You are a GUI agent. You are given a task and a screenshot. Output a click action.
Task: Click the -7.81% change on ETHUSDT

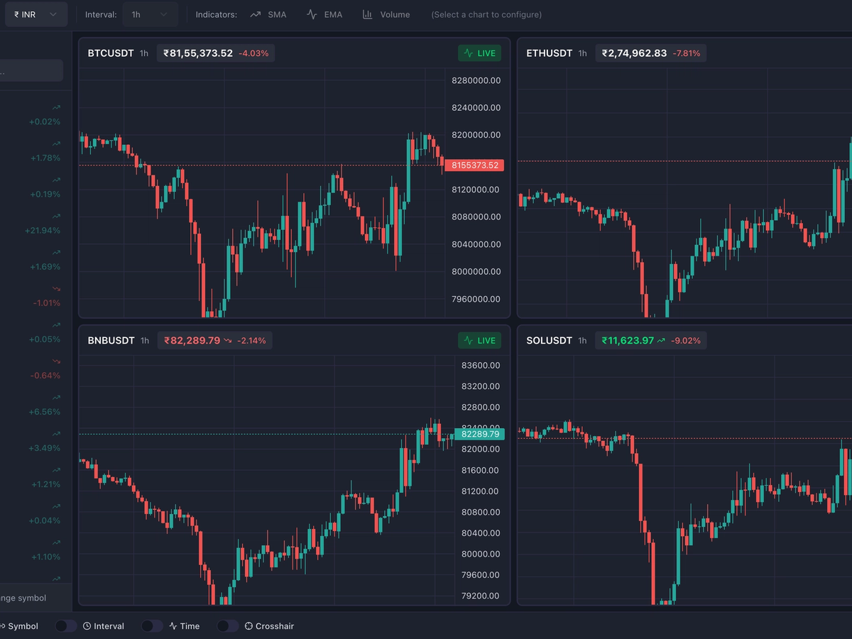point(686,53)
